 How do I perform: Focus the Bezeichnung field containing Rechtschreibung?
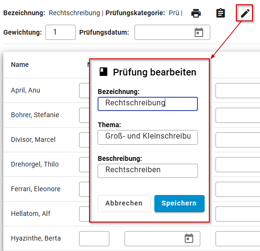pyautogui.click(x=148, y=104)
